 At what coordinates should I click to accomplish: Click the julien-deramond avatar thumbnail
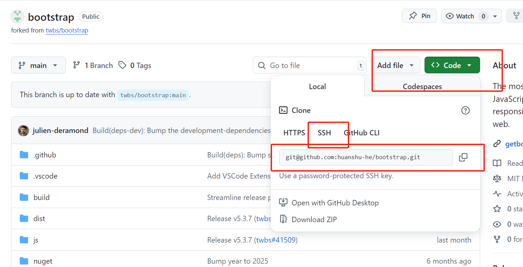pyautogui.click(x=23, y=130)
